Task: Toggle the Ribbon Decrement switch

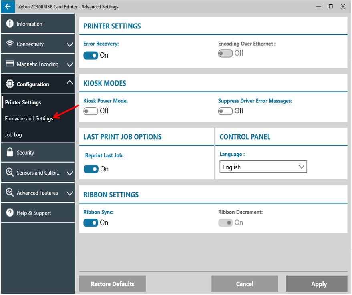Action: 225,223
